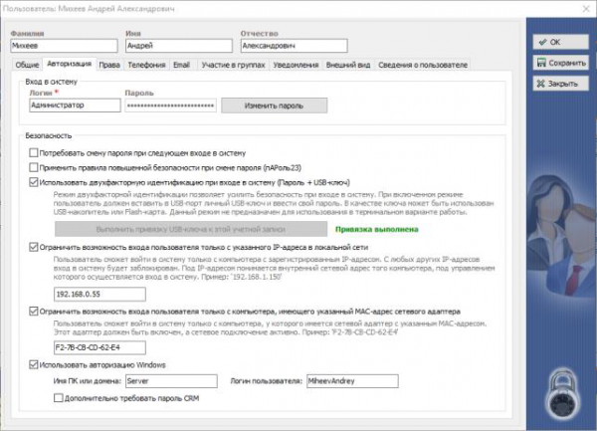This screenshot has height=431, width=597.
Task: Click the green checkmark icon on OK
Action: pos(540,42)
